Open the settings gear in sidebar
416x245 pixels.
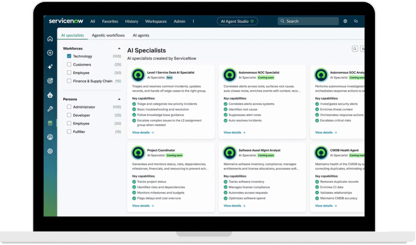coord(50,151)
